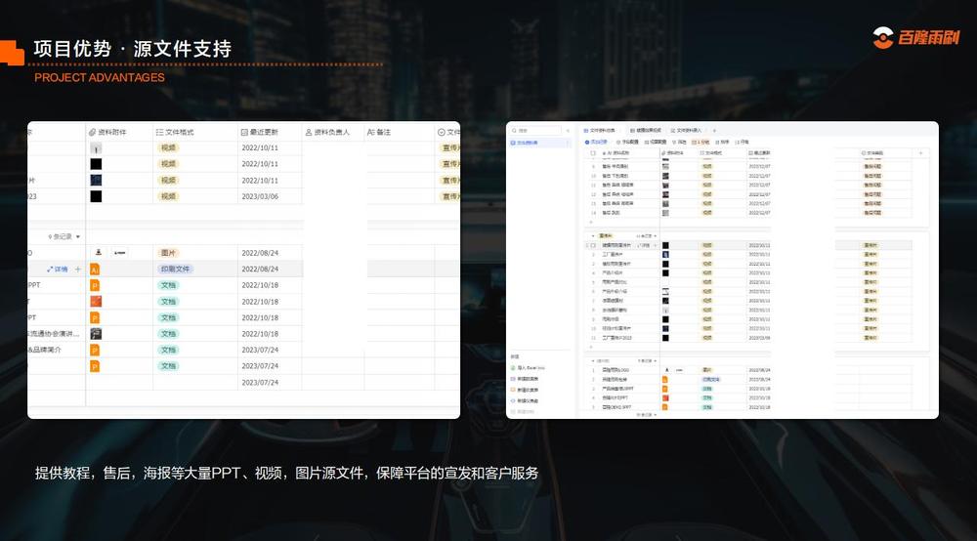Screen dimensions: 977x541
Task: Click the 2022/10/18 date in the 流通协会演讲 row
Action: click(260, 334)
